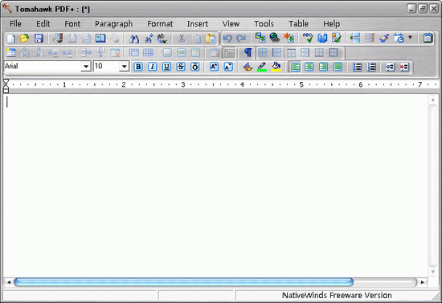Open a file with the folder icon
The height and width of the screenshot is (303, 442).
25,39
